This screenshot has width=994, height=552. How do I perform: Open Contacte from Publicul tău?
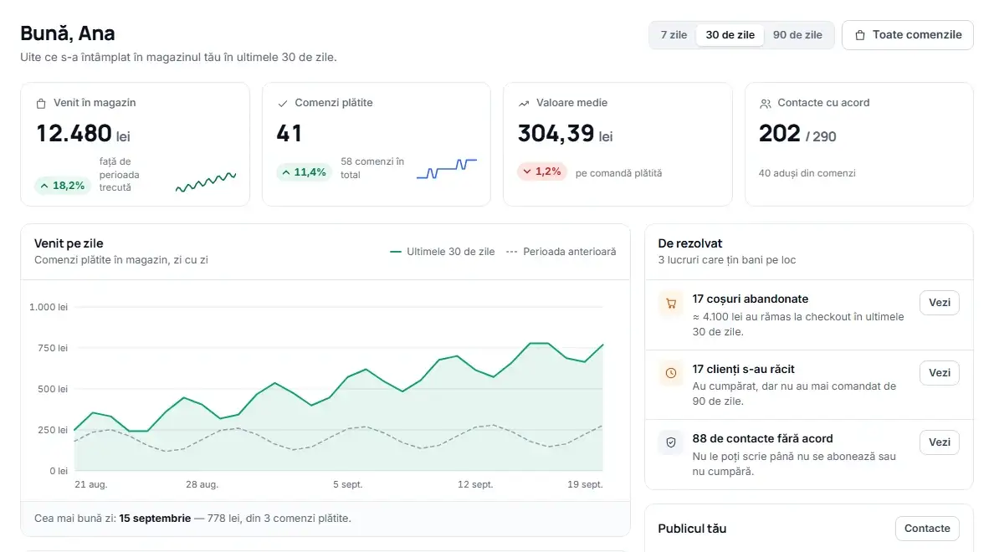pyautogui.click(x=927, y=529)
